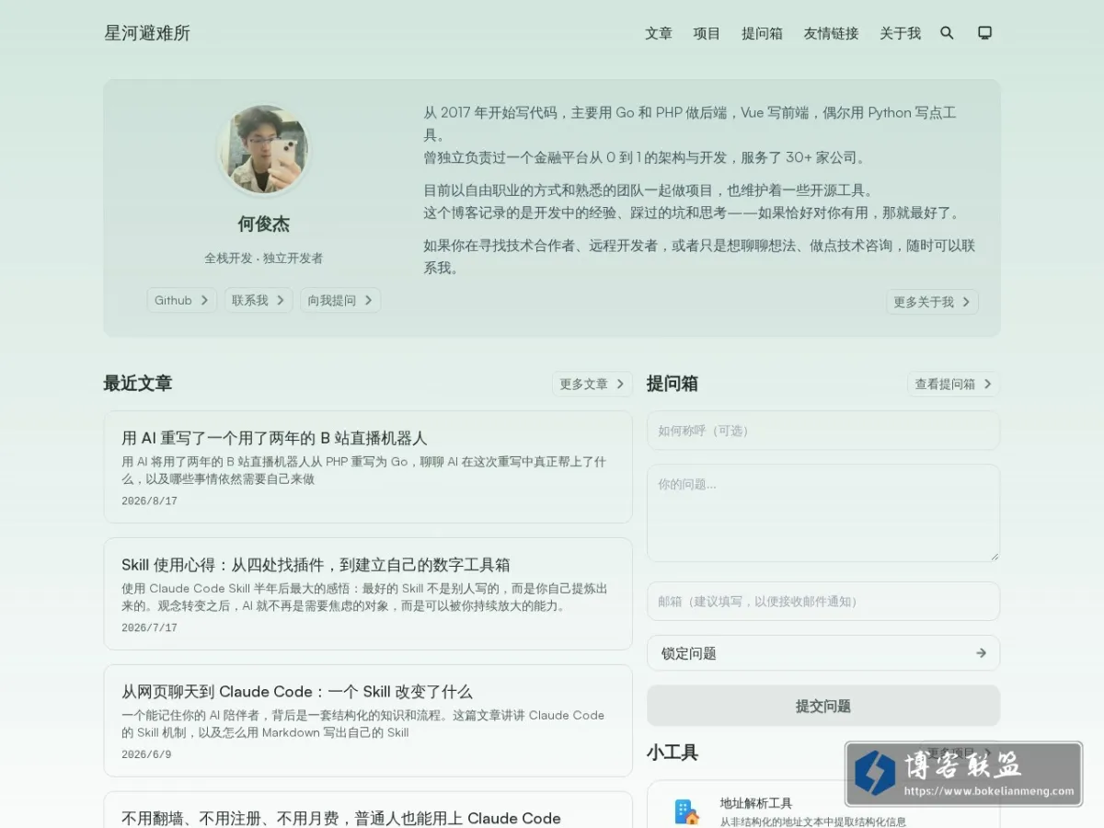
Task: Click the name 何俊杰
Action: click(263, 224)
